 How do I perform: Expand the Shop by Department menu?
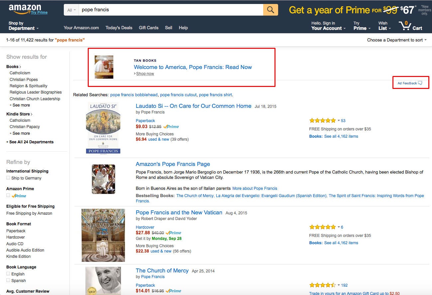coord(23,26)
